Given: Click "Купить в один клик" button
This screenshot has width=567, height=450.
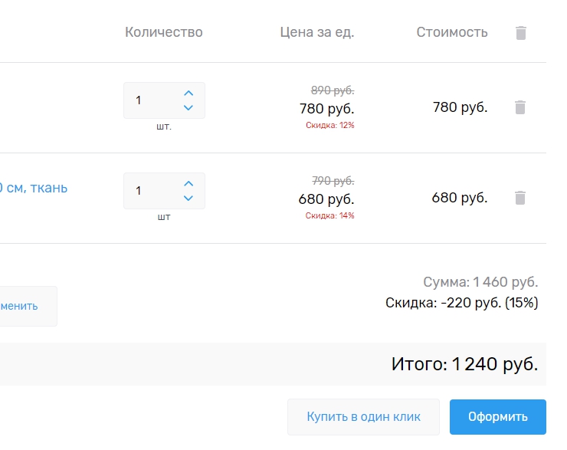Looking at the screenshot, I should [363, 417].
